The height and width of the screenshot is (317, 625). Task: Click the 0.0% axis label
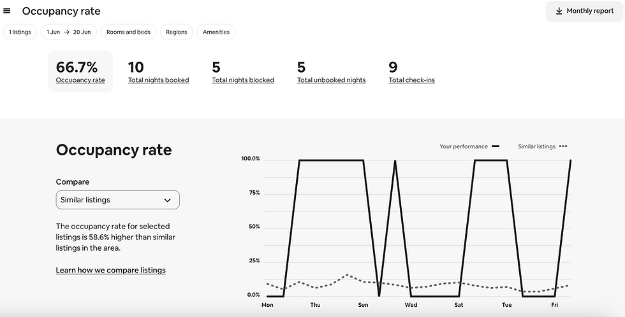click(x=253, y=295)
